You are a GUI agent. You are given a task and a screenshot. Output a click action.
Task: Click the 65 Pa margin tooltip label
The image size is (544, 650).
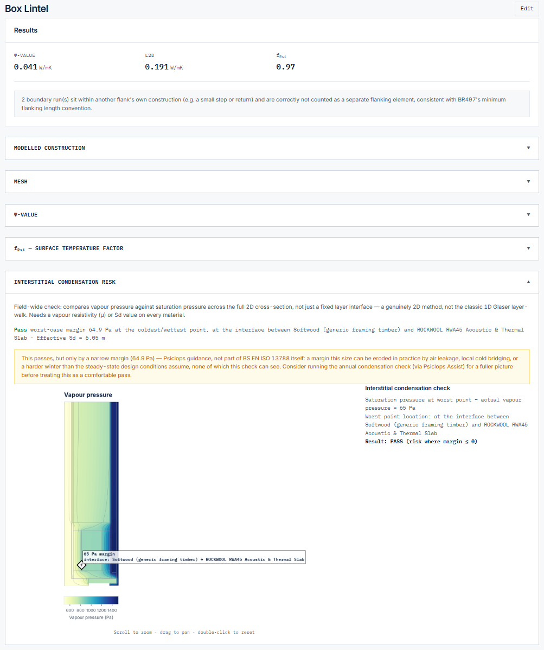[194, 557]
